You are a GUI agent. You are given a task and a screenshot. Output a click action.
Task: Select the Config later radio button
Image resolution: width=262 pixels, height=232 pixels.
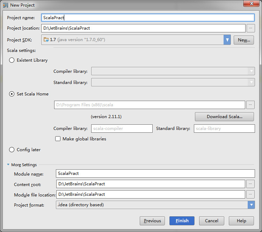click(x=12, y=150)
